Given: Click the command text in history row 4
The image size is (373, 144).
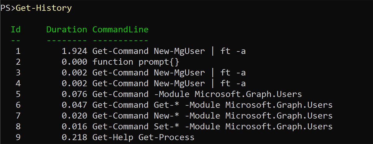Looking at the screenshot, I should 169,83.
